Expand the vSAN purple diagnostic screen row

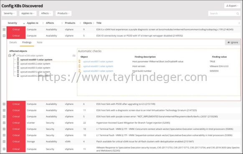4,30
